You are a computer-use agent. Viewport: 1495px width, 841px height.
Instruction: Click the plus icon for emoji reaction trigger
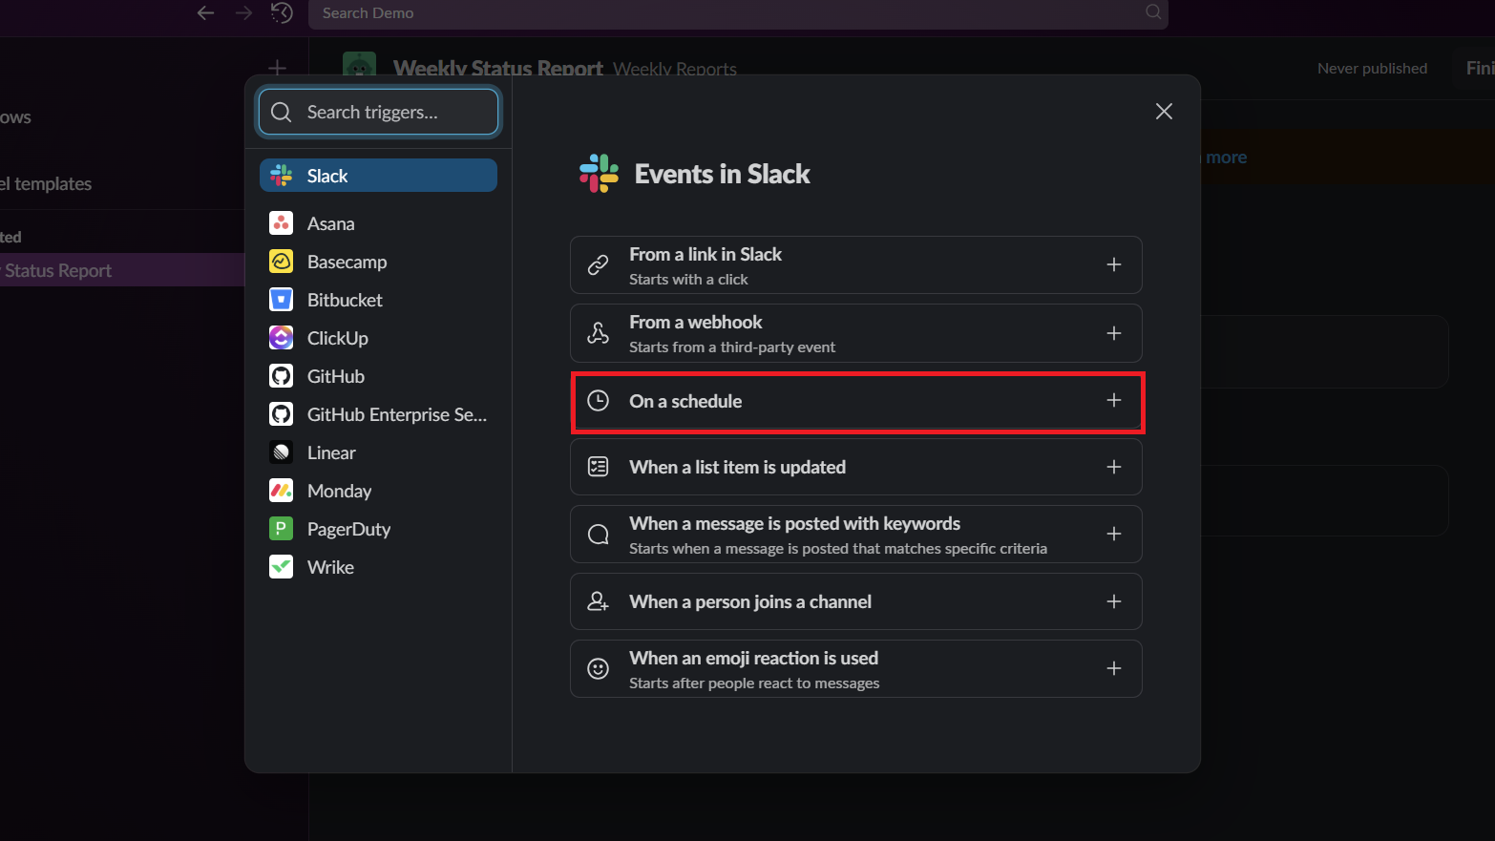click(x=1113, y=668)
